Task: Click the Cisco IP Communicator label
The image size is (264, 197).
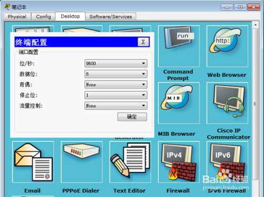Action: [229, 134]
